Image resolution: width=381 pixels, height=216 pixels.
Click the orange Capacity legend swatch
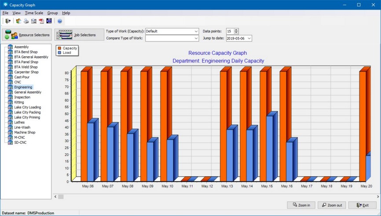point(60,48)
